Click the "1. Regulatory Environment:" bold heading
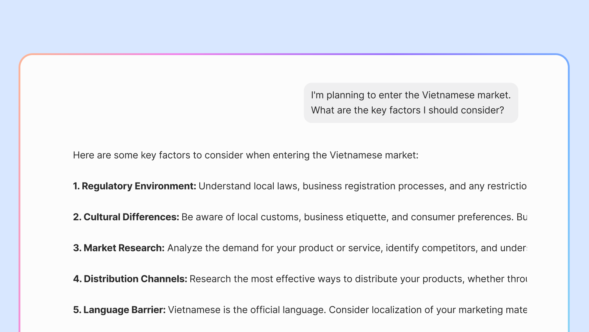 pos(135,186)
